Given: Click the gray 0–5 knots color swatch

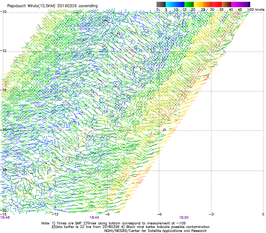Looking at the screenshot, I should (161, 4).
